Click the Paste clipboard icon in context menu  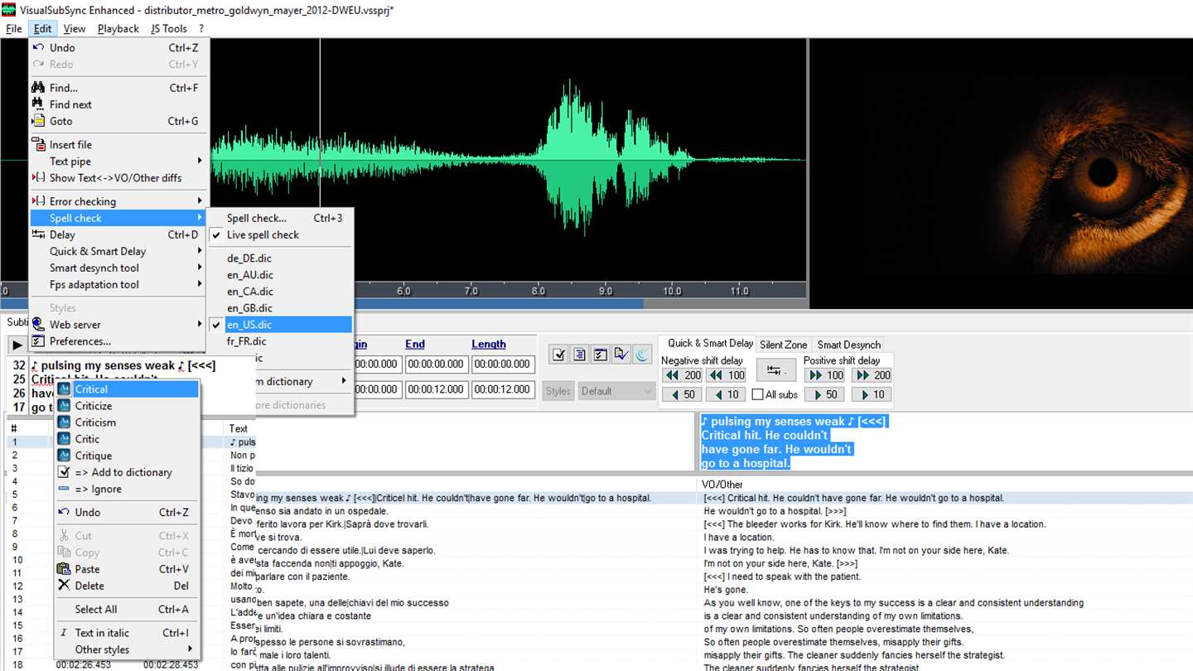pyautogui.click(x=64, y=569)
